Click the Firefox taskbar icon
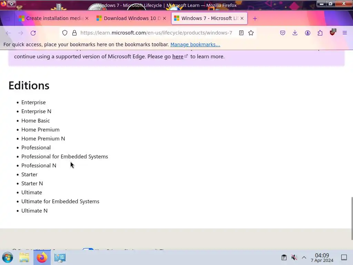Viewport: 353px width, 265px height. tap(42, 257)
